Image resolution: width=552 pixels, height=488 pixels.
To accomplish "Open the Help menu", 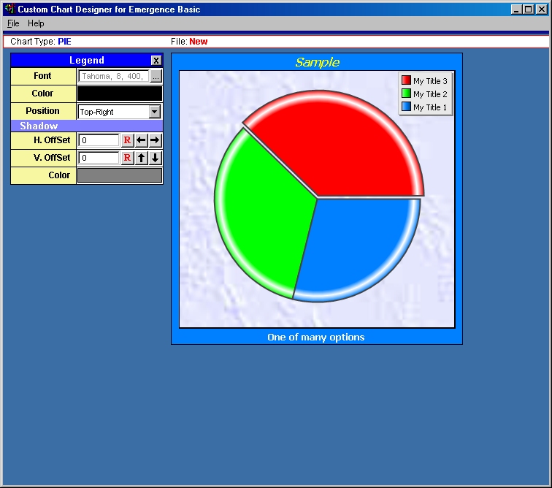I will click(x=36, y=23).
